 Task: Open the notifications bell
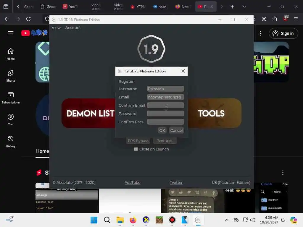point(283,220)
